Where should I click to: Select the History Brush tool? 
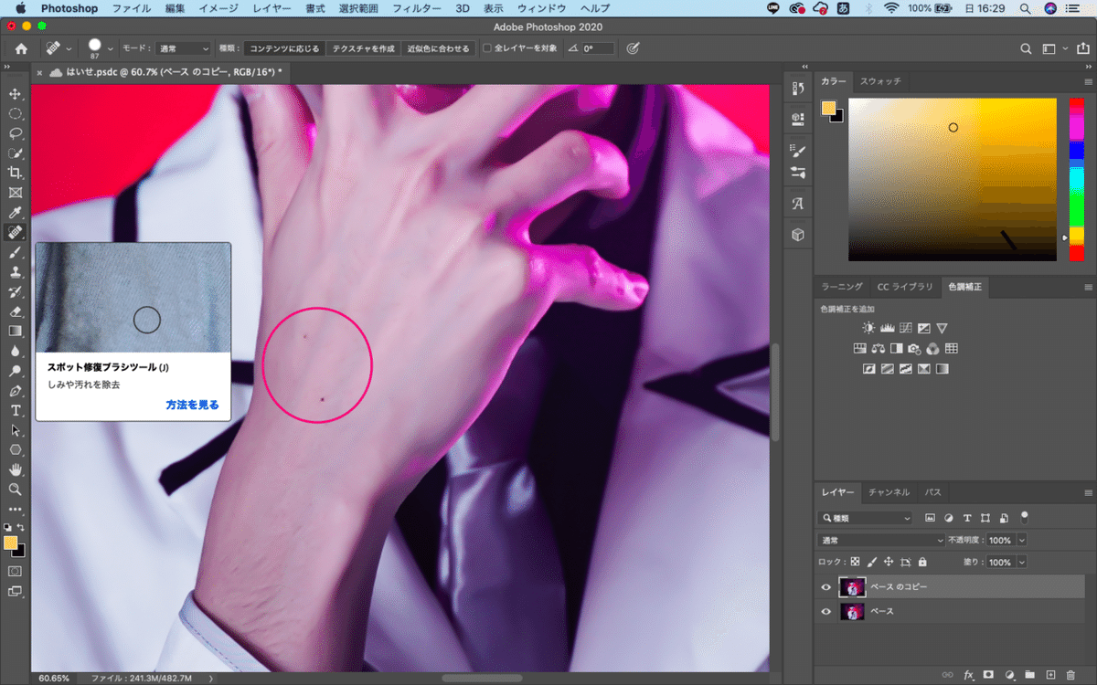15,292
